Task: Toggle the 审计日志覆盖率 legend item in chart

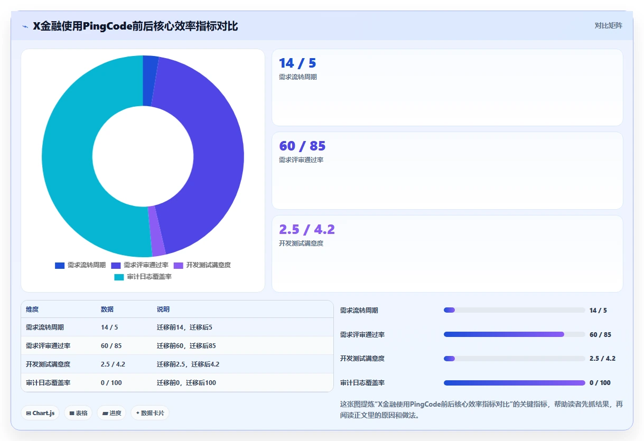Action: pyautogui.click(x=143, y=277)
